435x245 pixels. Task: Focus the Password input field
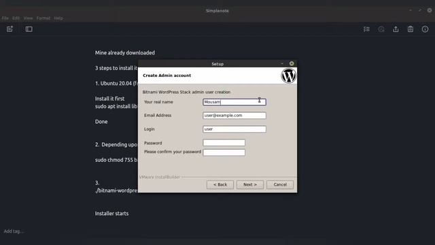(x=224, y=143)
